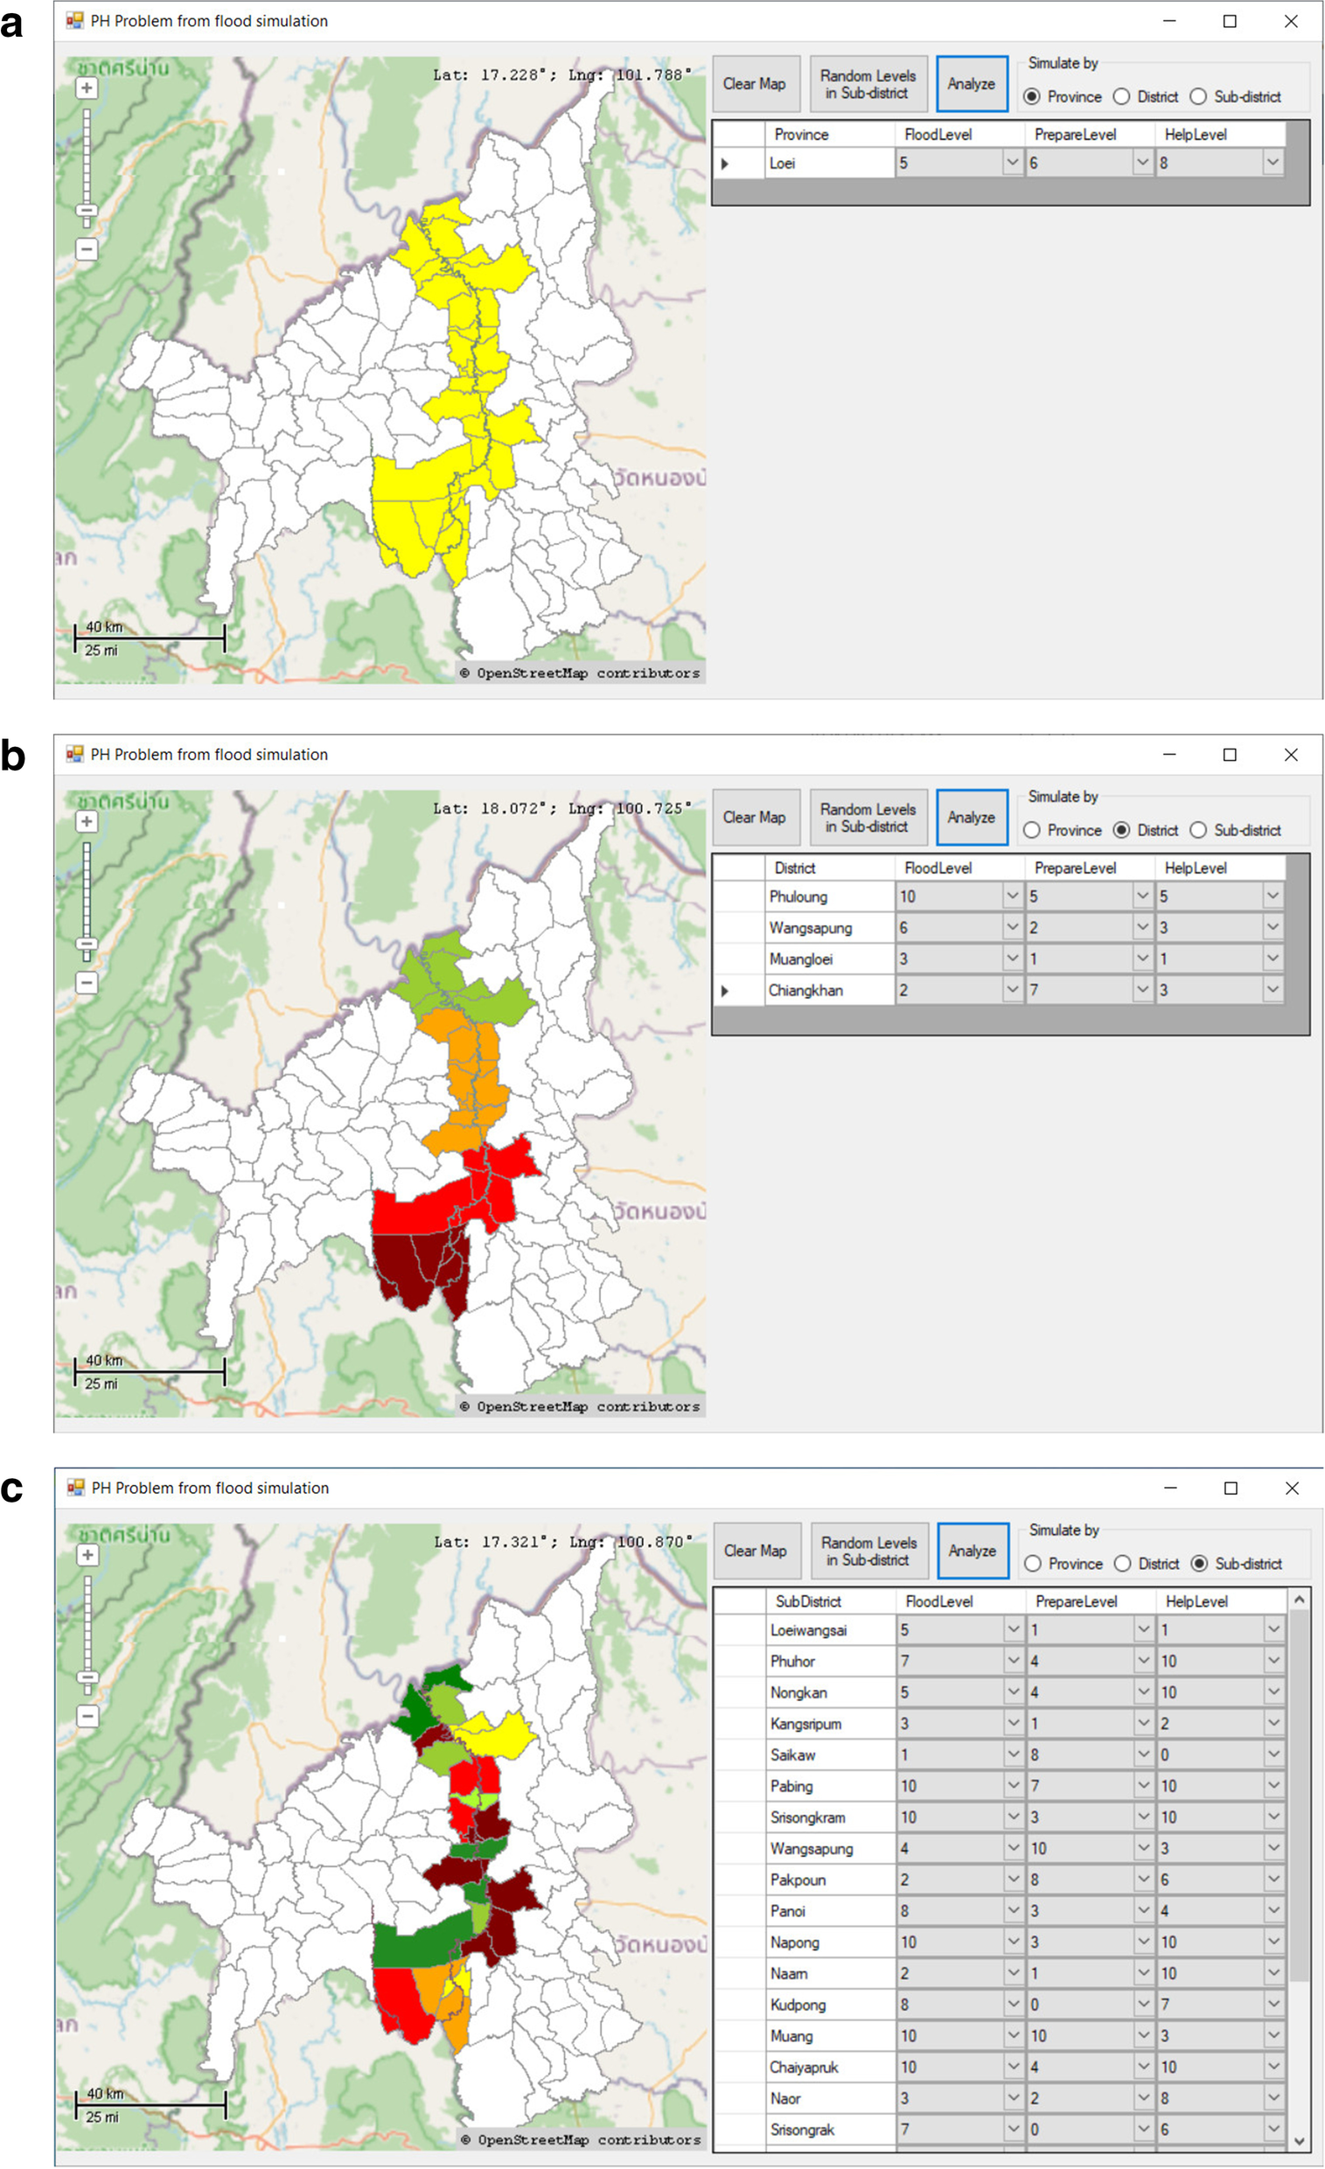Viewport: 1325px width, 2169px height.
Task: Click the Phuloung district cell
Action: pyautogui.click(x=829, y=896)
